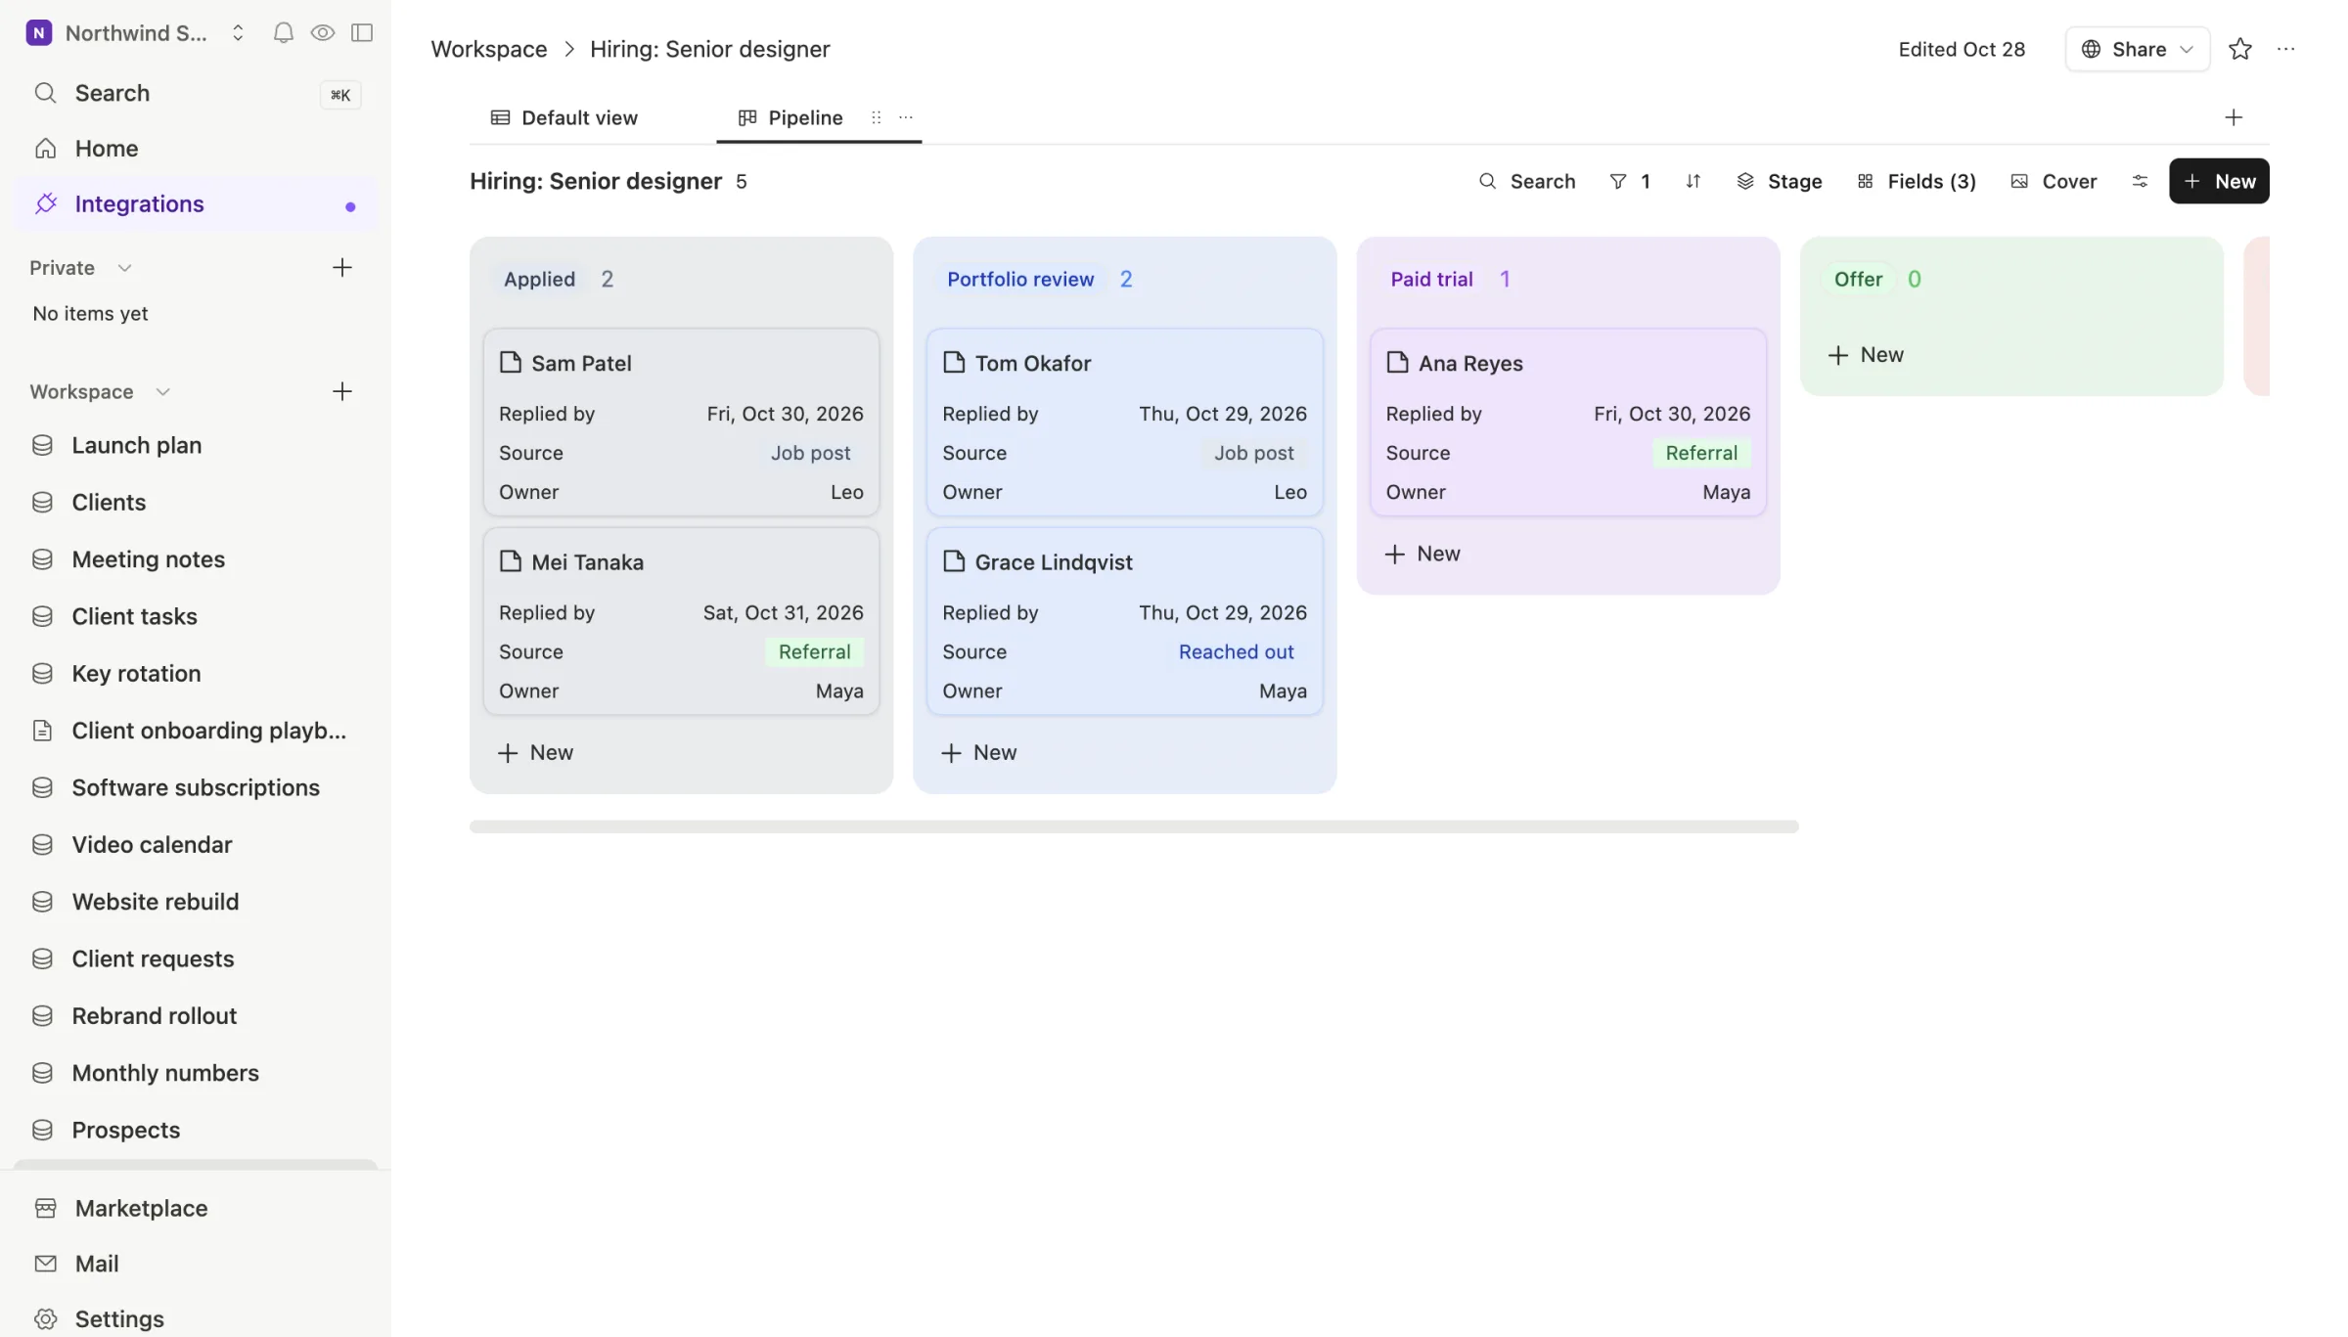Open Pipeline tab options ellipsis
Image resolution: width=2348 pixels, height=1337 pixels.
(x=906, y=117)
